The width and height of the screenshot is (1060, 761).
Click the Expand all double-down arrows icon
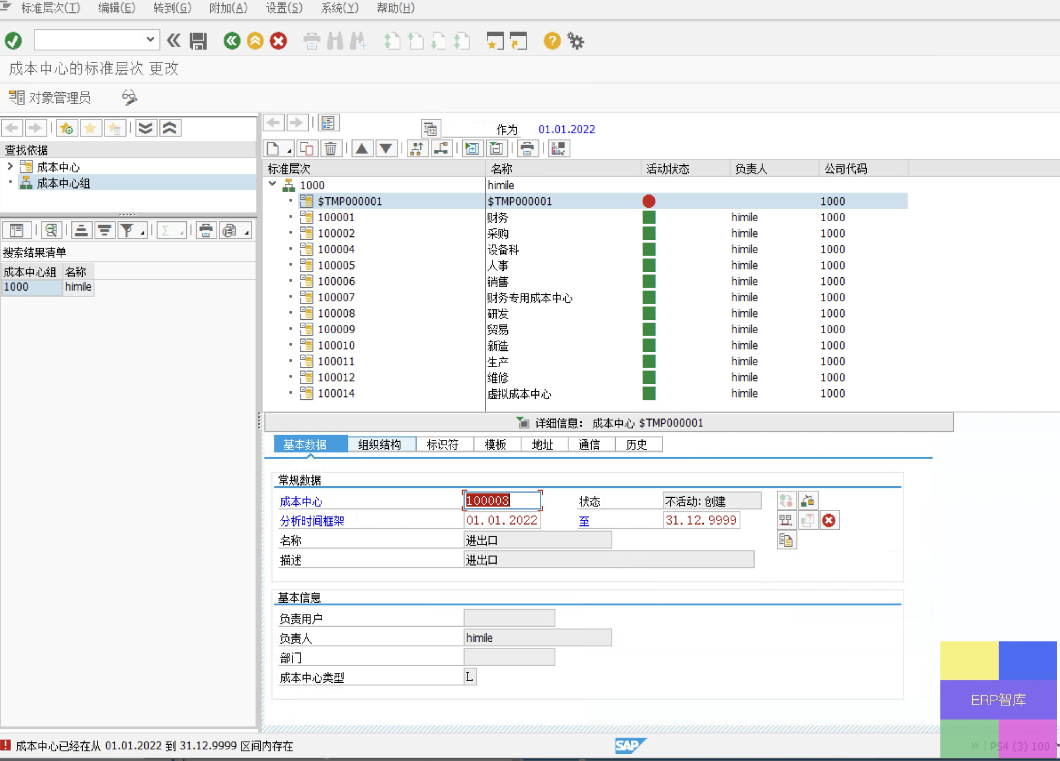click(x=146, y=128)
